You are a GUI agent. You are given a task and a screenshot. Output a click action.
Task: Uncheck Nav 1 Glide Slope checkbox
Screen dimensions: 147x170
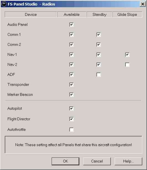[127, 54]
